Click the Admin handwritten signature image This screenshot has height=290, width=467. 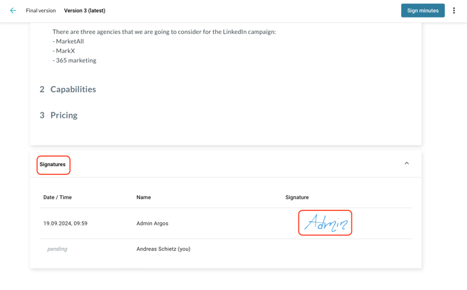325,223
